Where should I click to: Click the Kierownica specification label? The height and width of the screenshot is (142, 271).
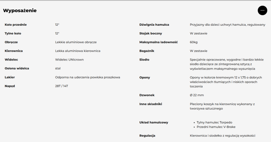[x=14, y=51]
